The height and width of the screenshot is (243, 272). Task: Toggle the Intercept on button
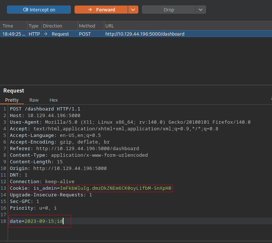pyautogui.click(x=39, y=10)
